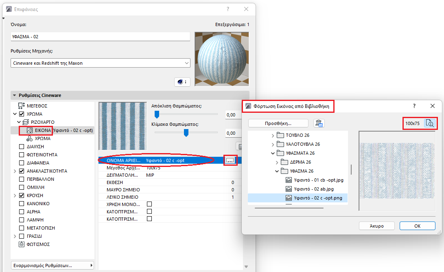Enable the ΟΜΙΧΛΗ checkbox

[x=22, y=187]
